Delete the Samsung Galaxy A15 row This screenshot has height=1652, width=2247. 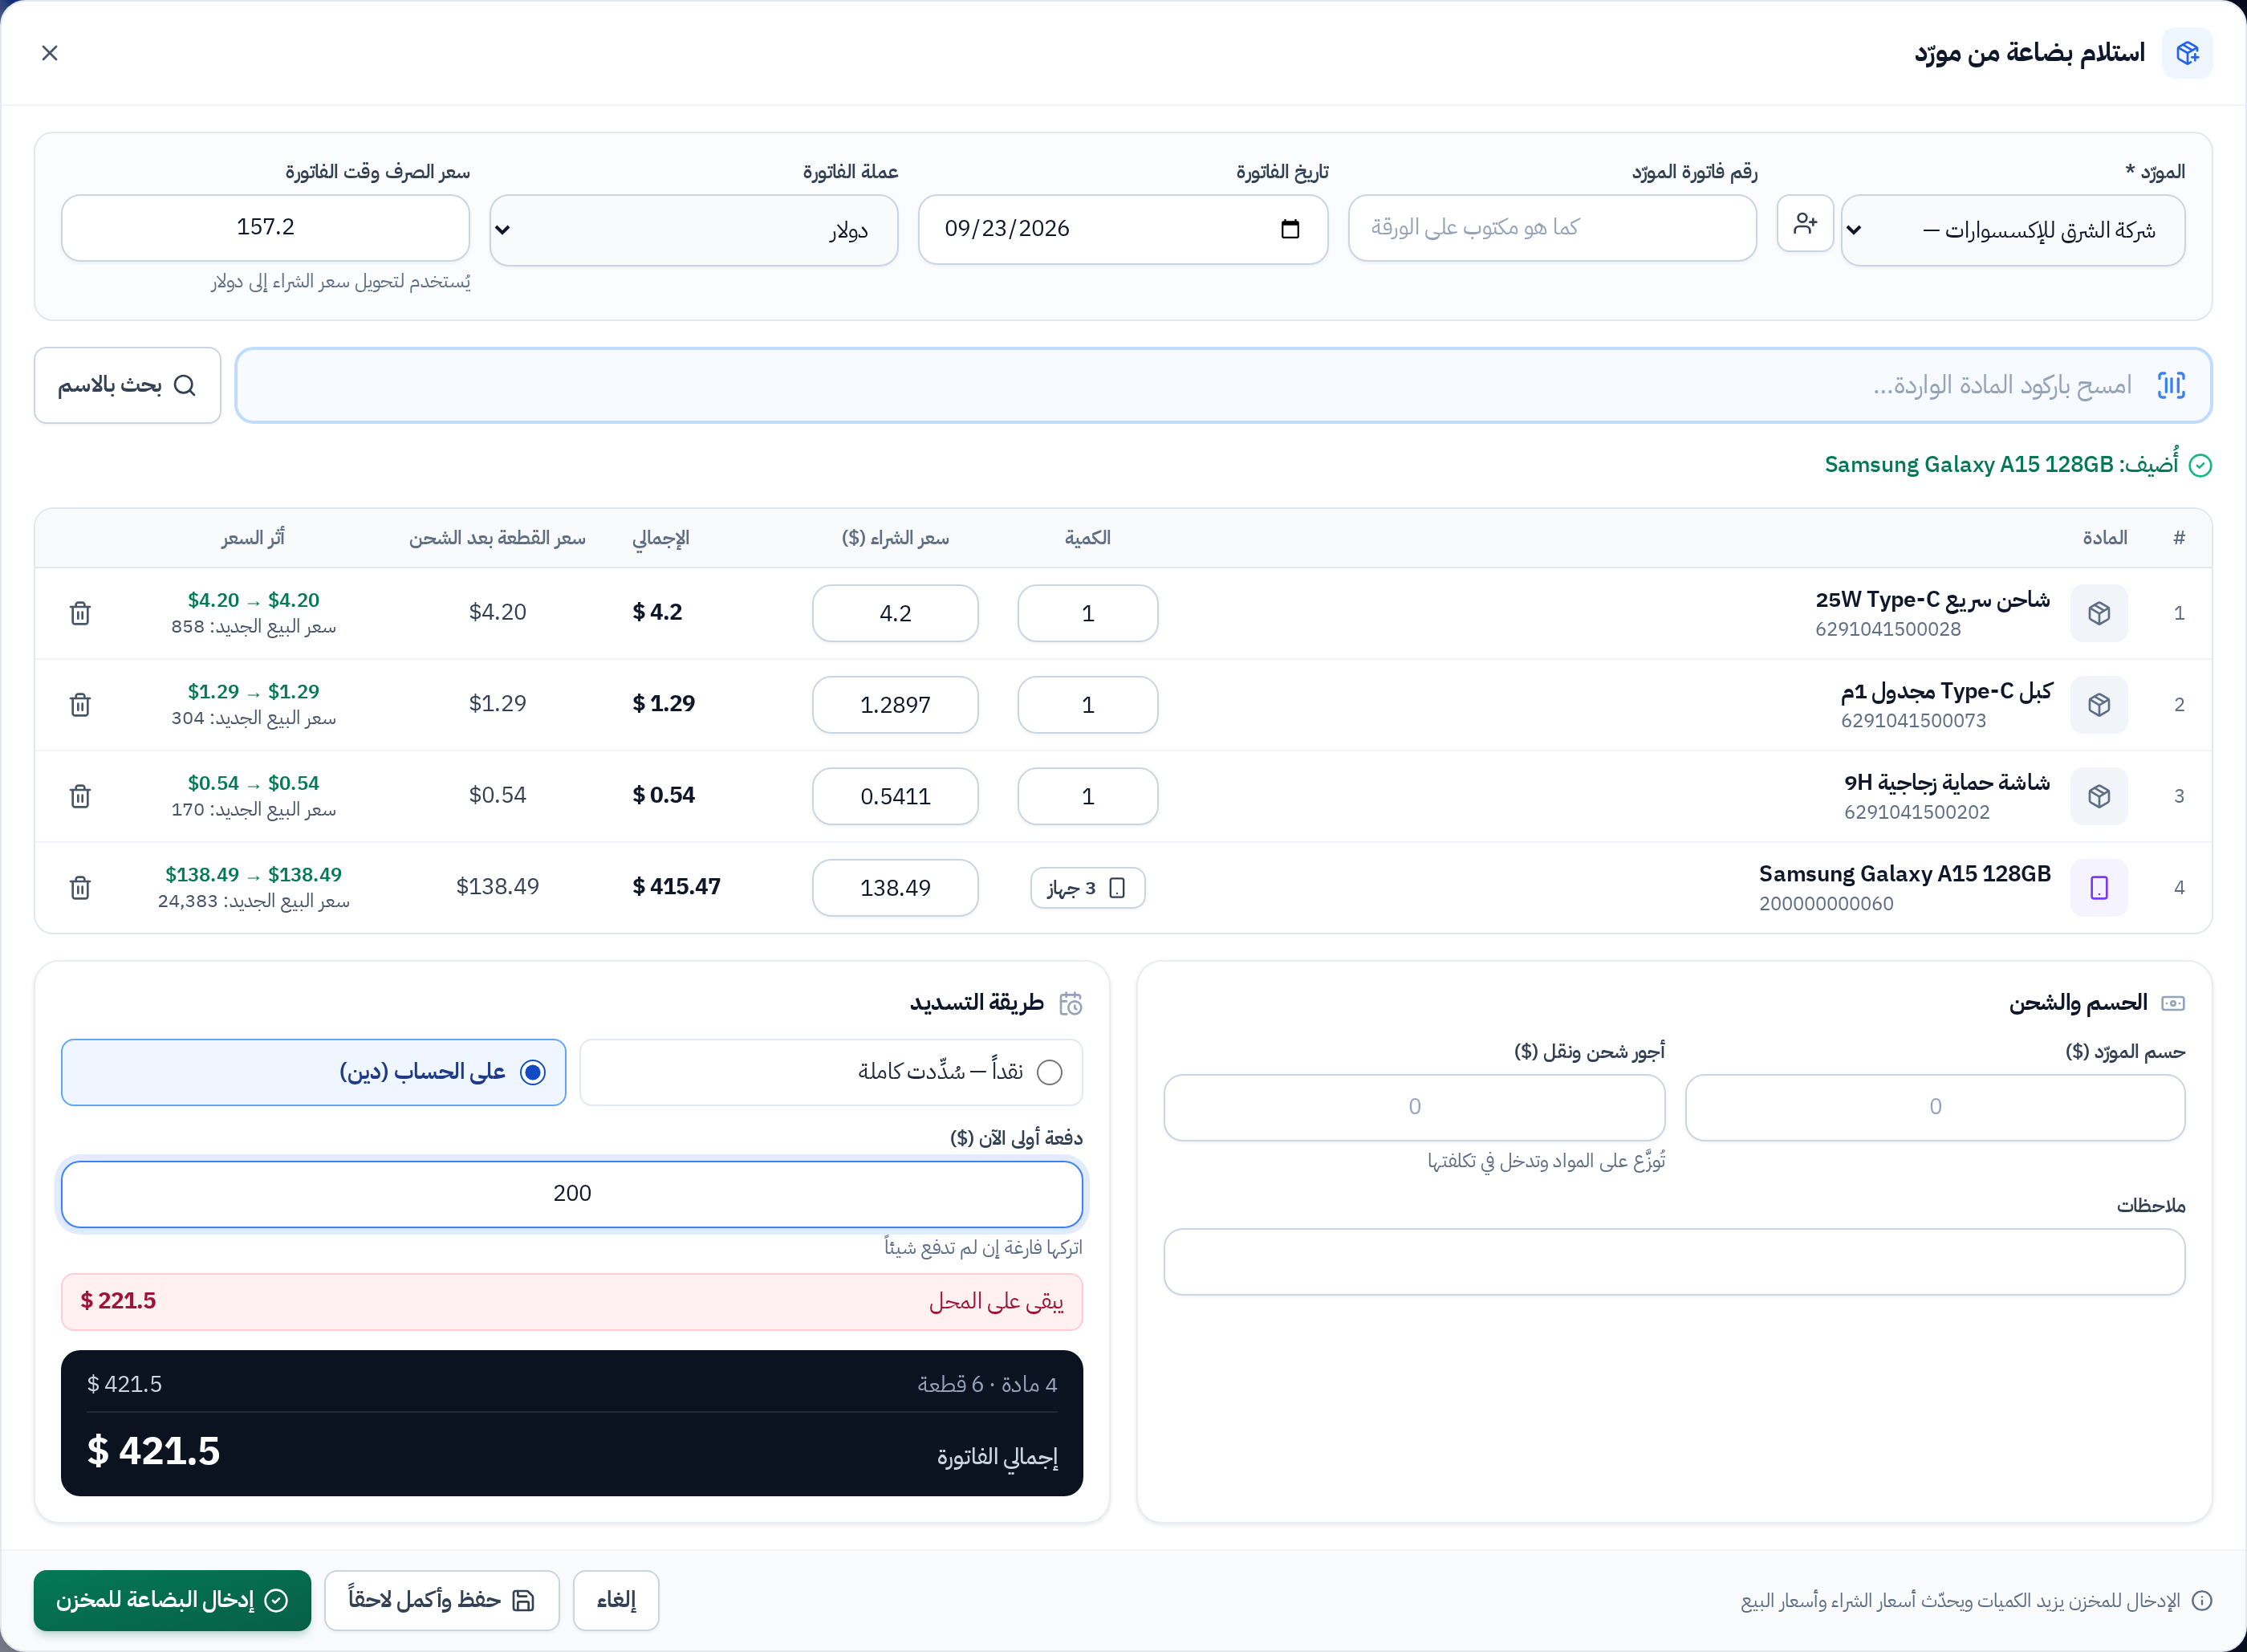pos(81,888)
